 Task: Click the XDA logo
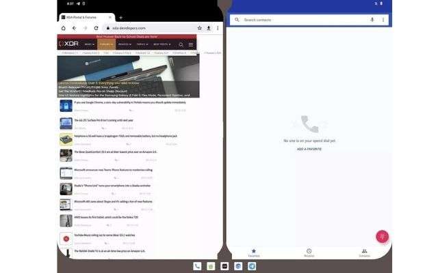tap(68, 44)
